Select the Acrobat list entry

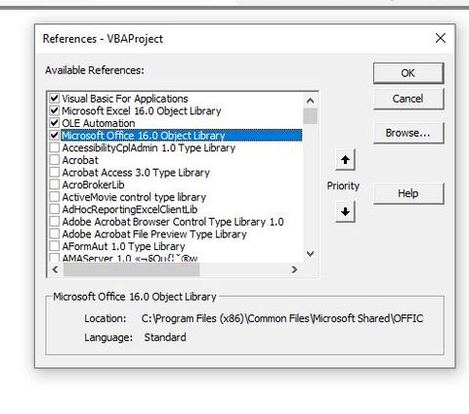click(x=80, y=160)
